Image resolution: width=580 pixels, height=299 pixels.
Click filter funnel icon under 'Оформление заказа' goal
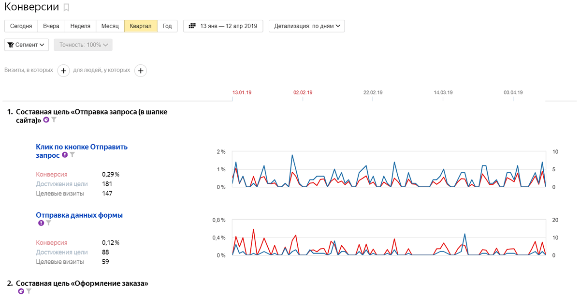(x=29, y=291)
